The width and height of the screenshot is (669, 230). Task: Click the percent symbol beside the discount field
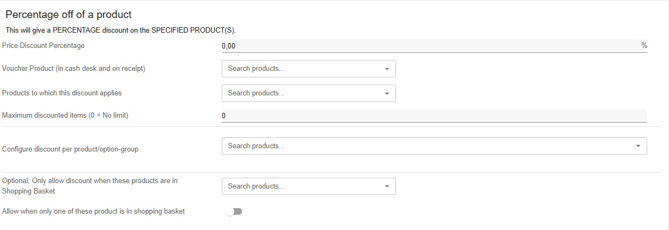(x=644, y=46)
